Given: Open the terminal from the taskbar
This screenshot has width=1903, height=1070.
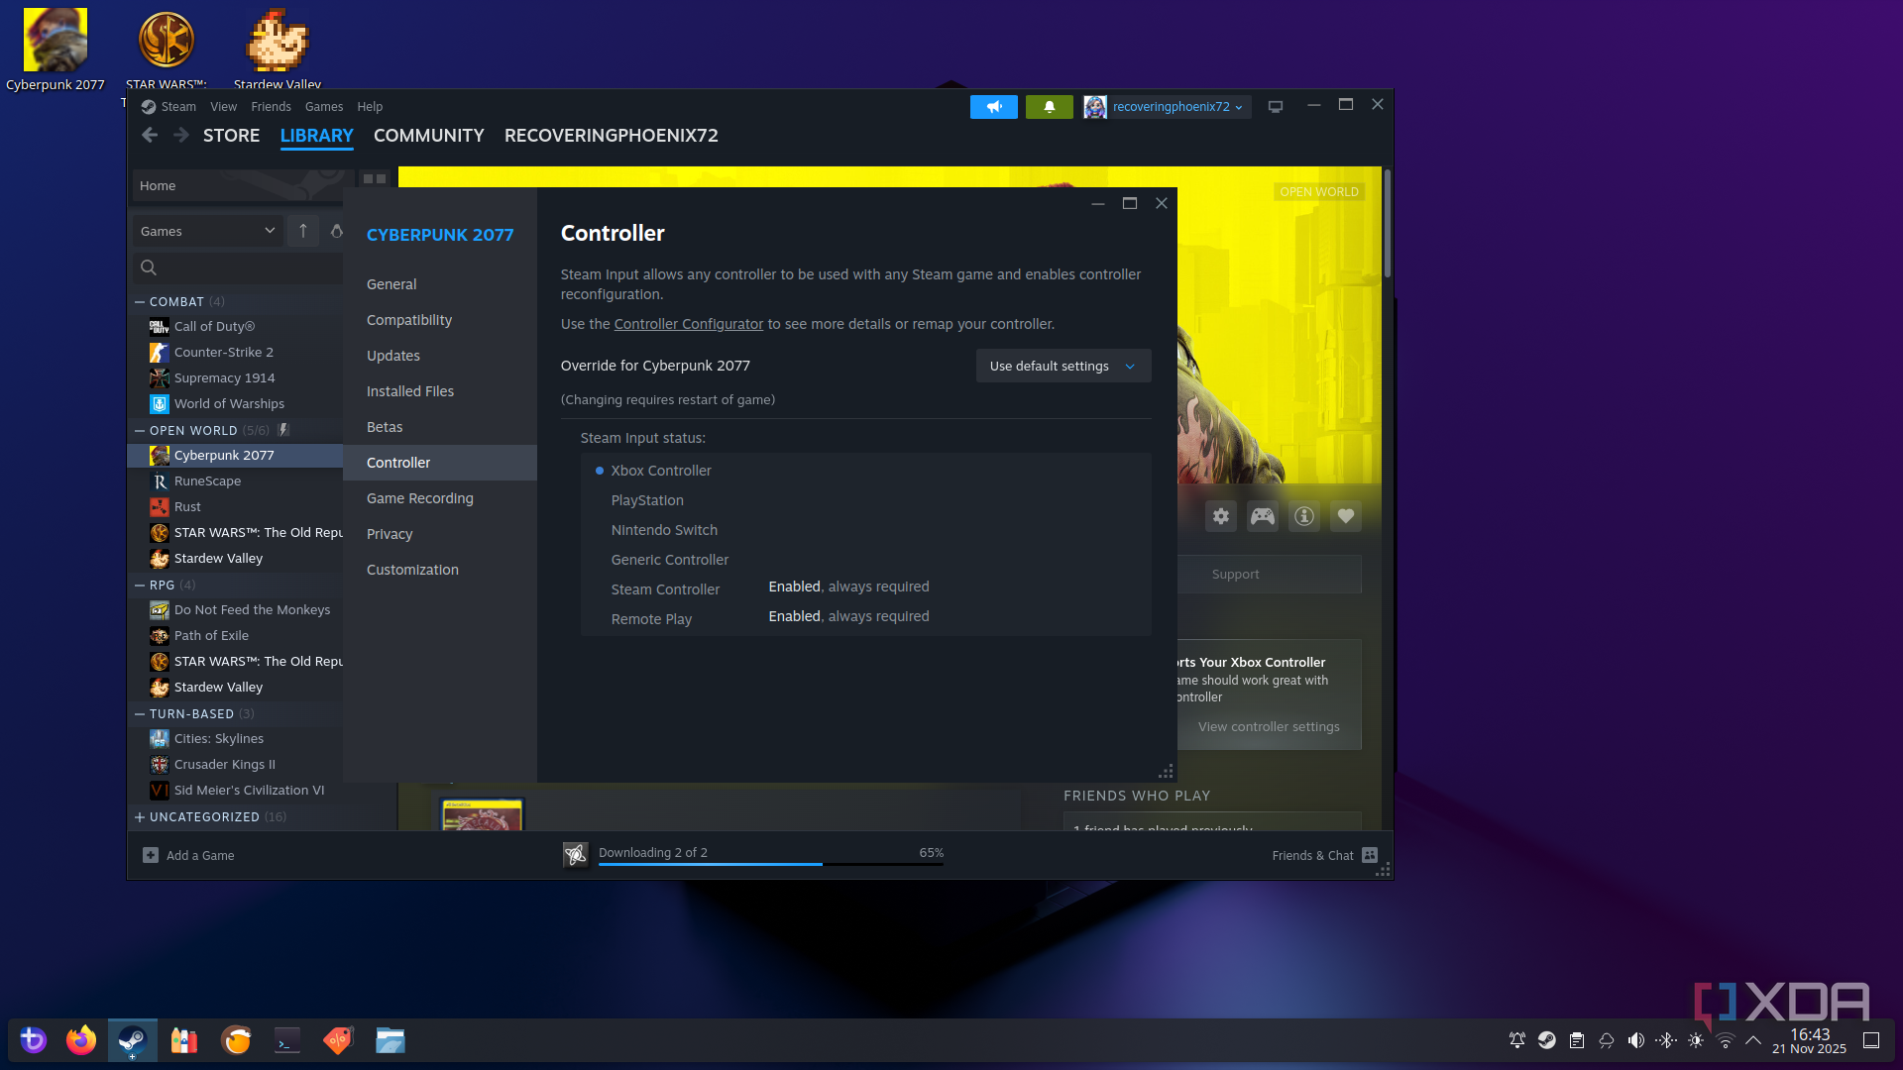Looking at the screenshot, I should click(287, 1040).
